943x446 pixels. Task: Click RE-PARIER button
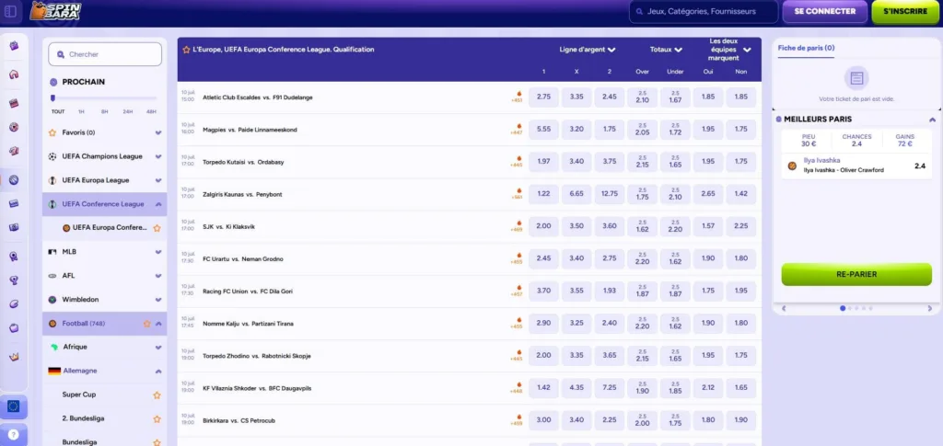856,274
